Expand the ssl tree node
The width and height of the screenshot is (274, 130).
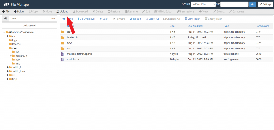pos(7,75)
